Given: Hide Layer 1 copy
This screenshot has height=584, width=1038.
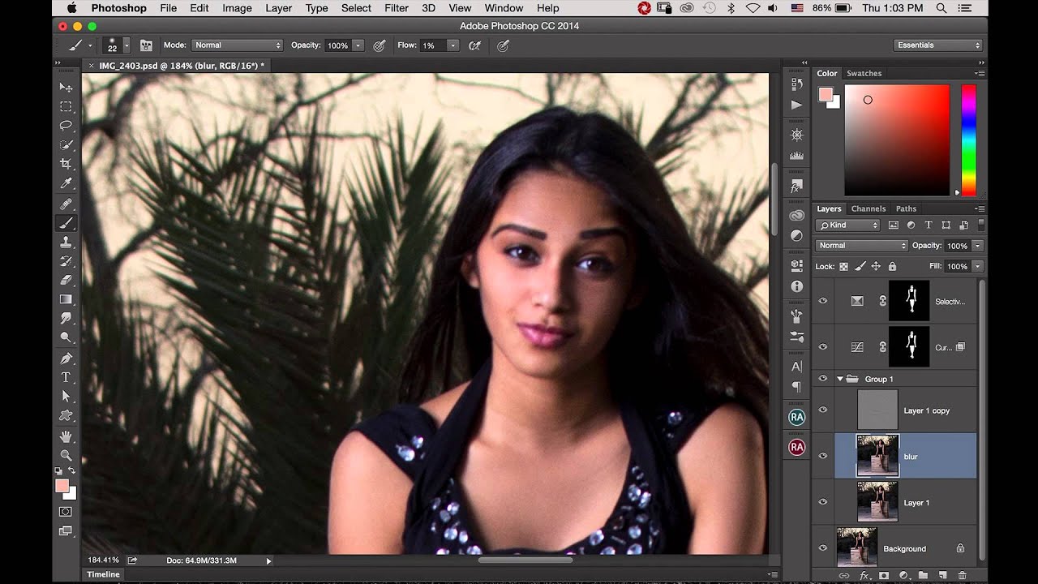Looking at the screenshot, I should click(x=823, y=410).
